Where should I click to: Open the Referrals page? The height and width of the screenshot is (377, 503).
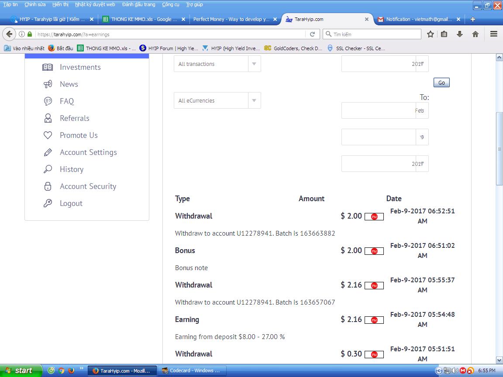(74, 118)
